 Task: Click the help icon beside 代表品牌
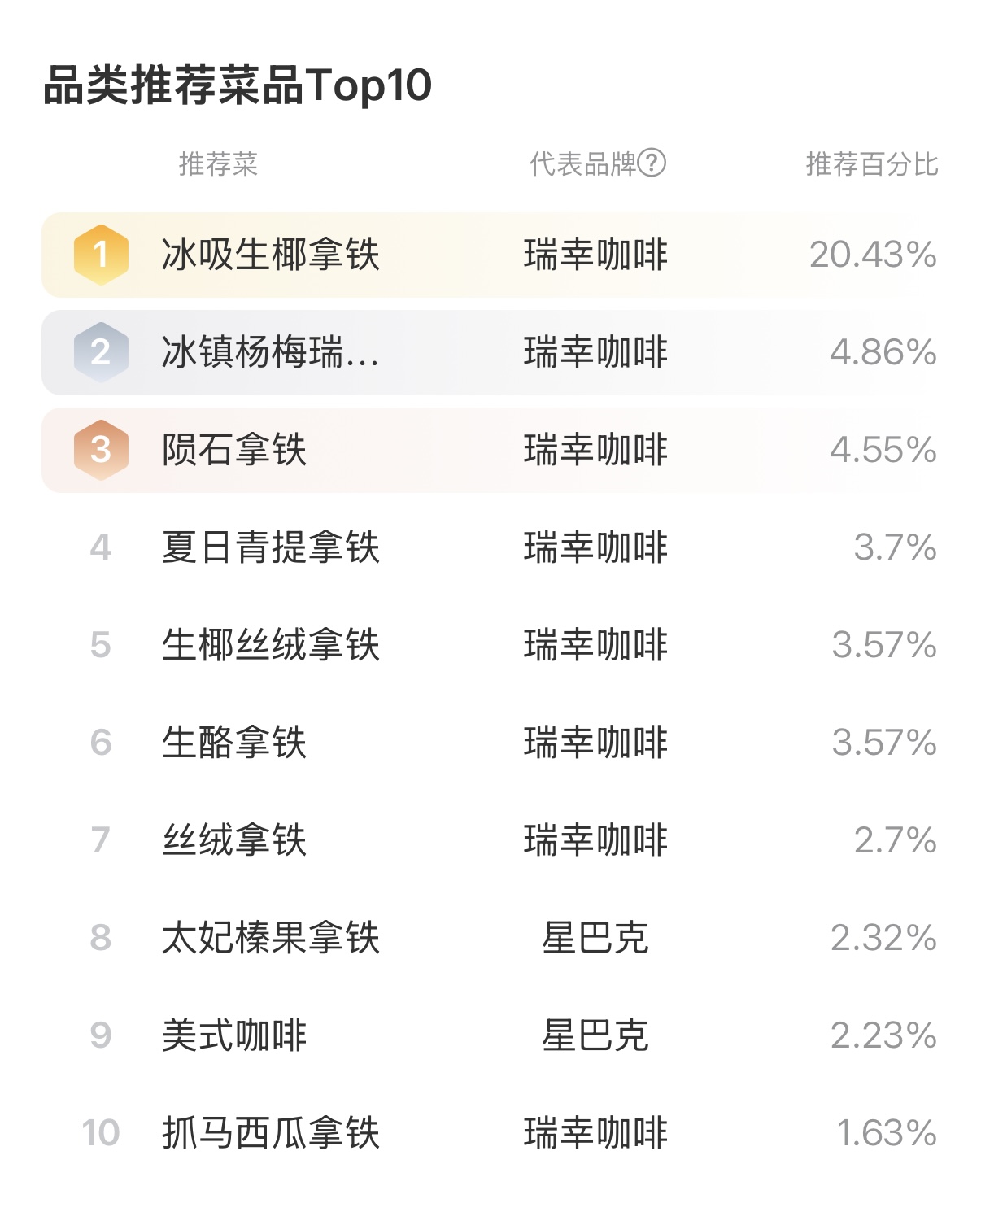click(x=652, y=163)
